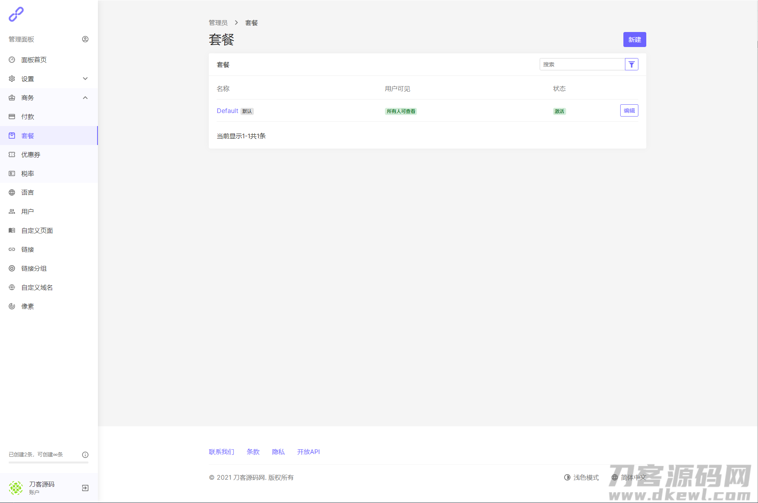Screen dimensions: 758x503
Task: Open the Default plan link
Action: (227, 111)
